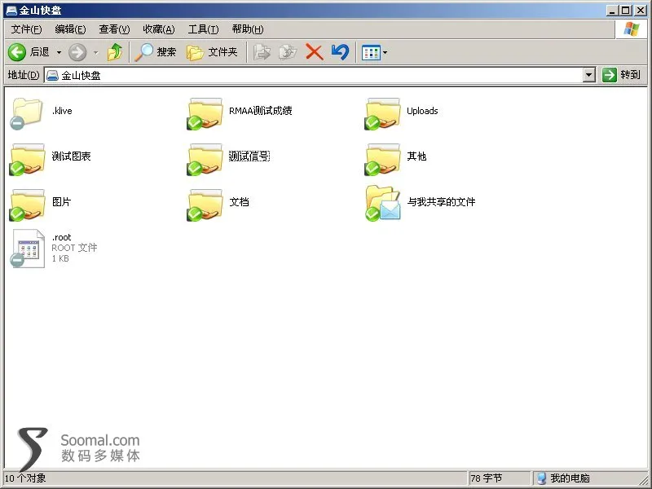Click the 文档 folder name label
The image size is (652, 489).
(x=239, y=202)
